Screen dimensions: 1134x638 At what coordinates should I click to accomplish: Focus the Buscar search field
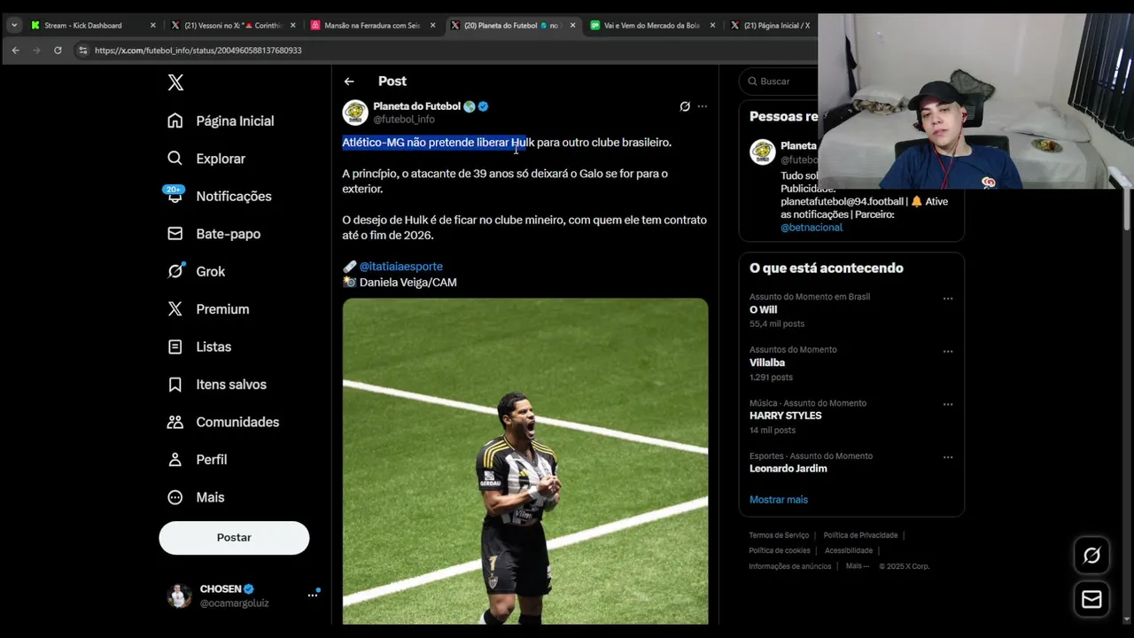780,82
